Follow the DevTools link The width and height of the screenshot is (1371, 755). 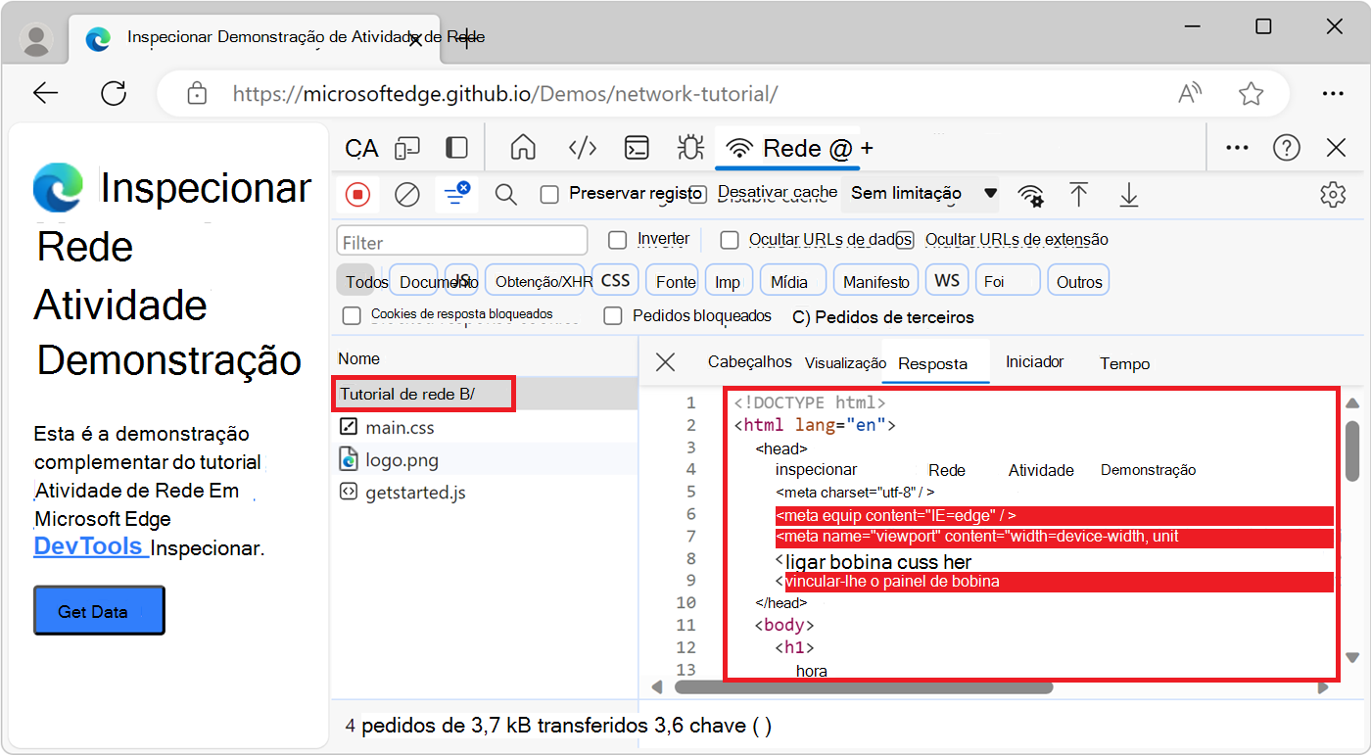point(89,546)
